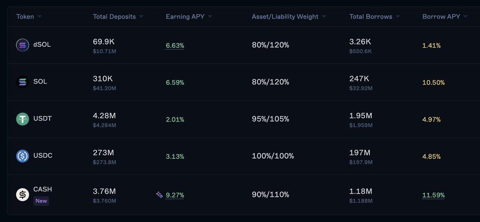The width and height of the screenshot is (480, 222).
Task: Sort by Total Deposits arrow
Action: coord(141,17)
